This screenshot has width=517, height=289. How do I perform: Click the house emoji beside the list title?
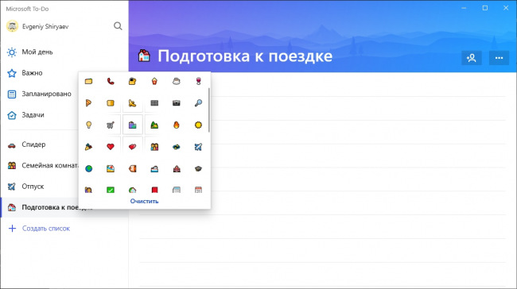(x=144, y=56)
